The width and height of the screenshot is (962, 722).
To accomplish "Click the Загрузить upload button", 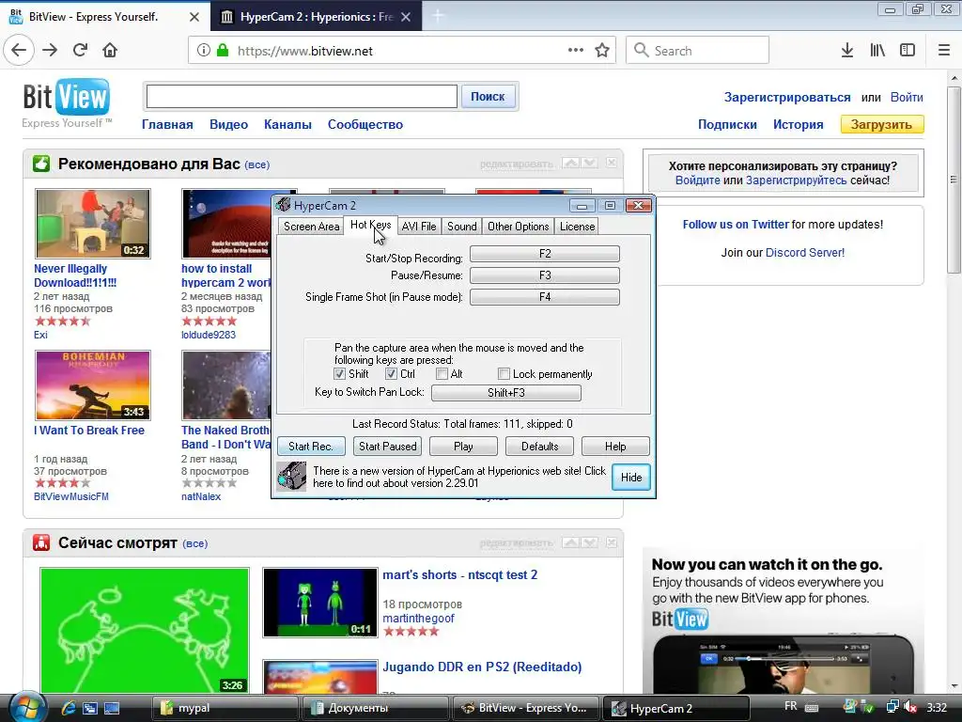I will click(881, 124).
